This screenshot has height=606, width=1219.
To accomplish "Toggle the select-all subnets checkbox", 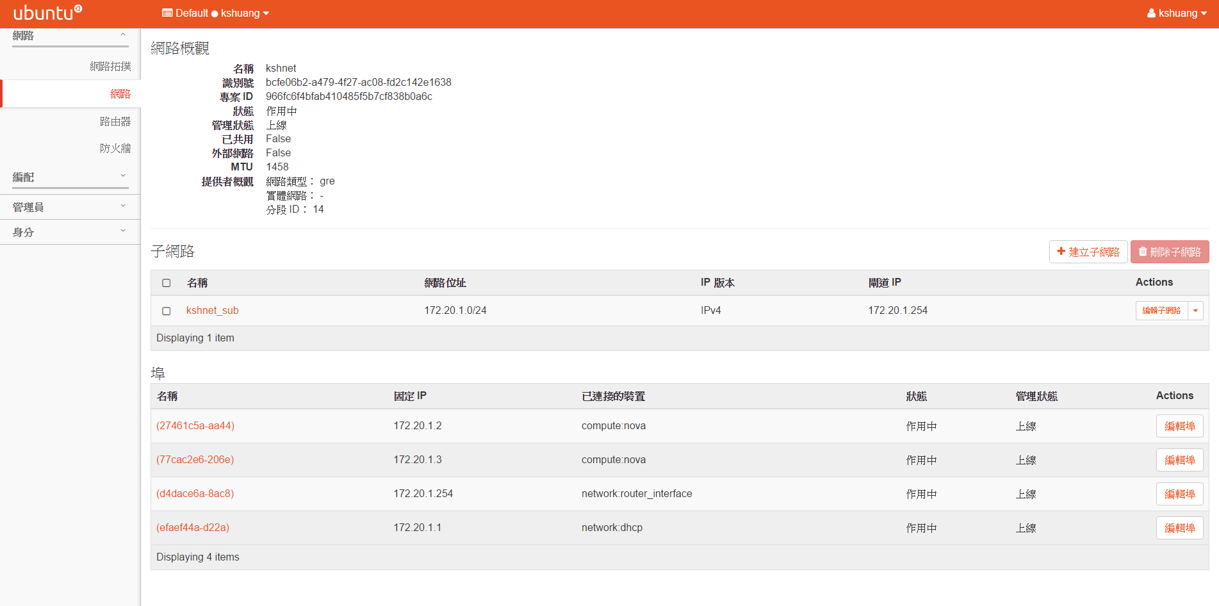I will tap(167, 283).
